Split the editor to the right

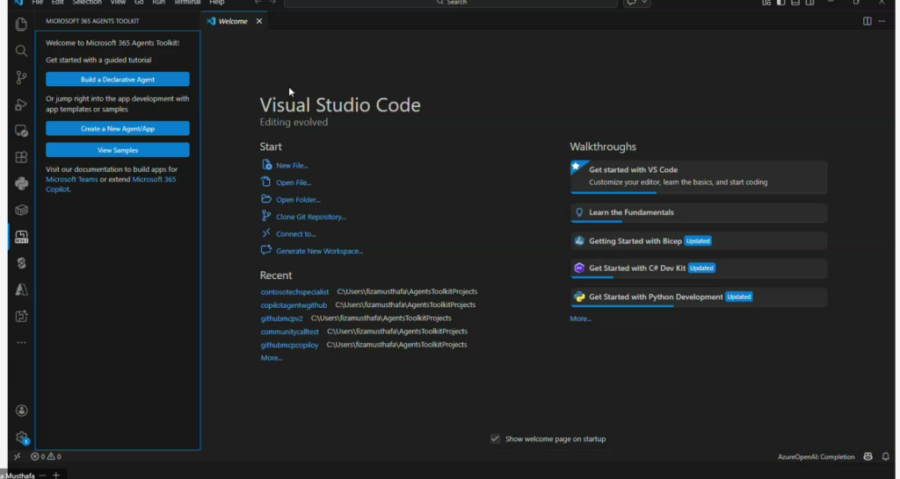[x=867, y=21]
